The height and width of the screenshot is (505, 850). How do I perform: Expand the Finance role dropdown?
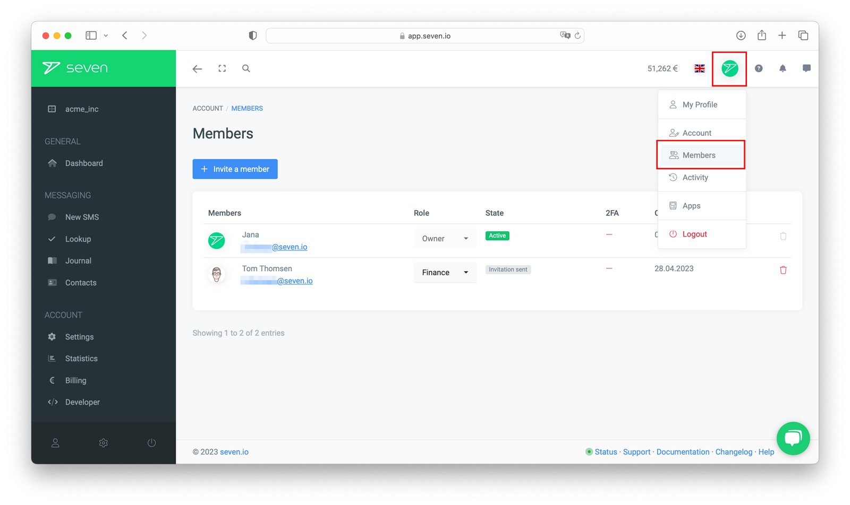pos(445,273)
